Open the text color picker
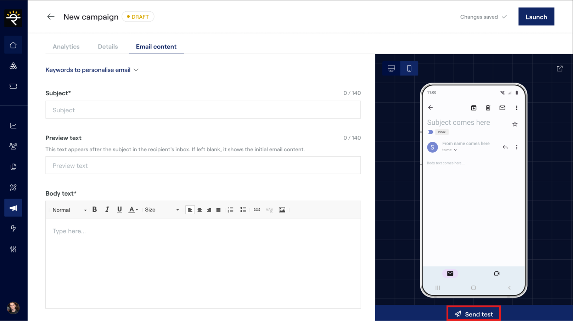The height and width of the screenshot is (321, 573). tap(133, 210)
